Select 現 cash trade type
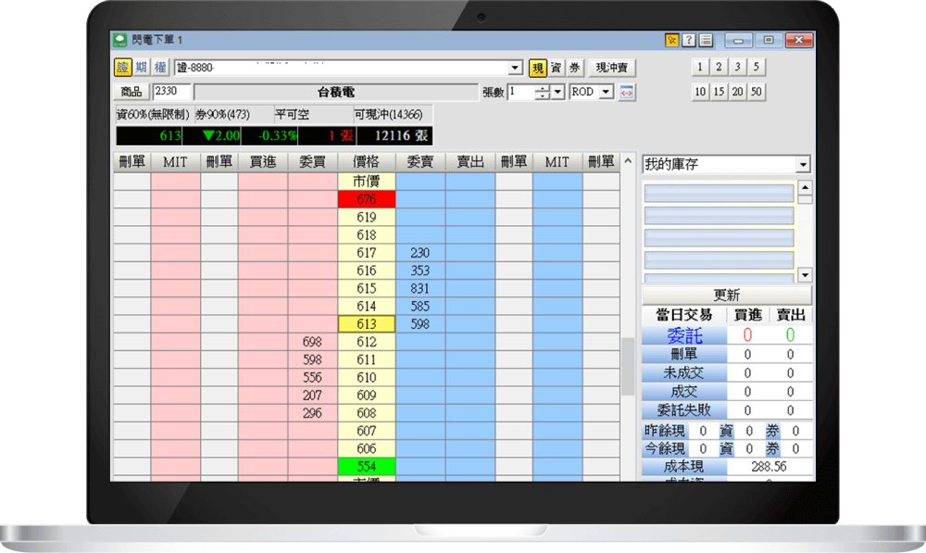 tap(538, 68)
